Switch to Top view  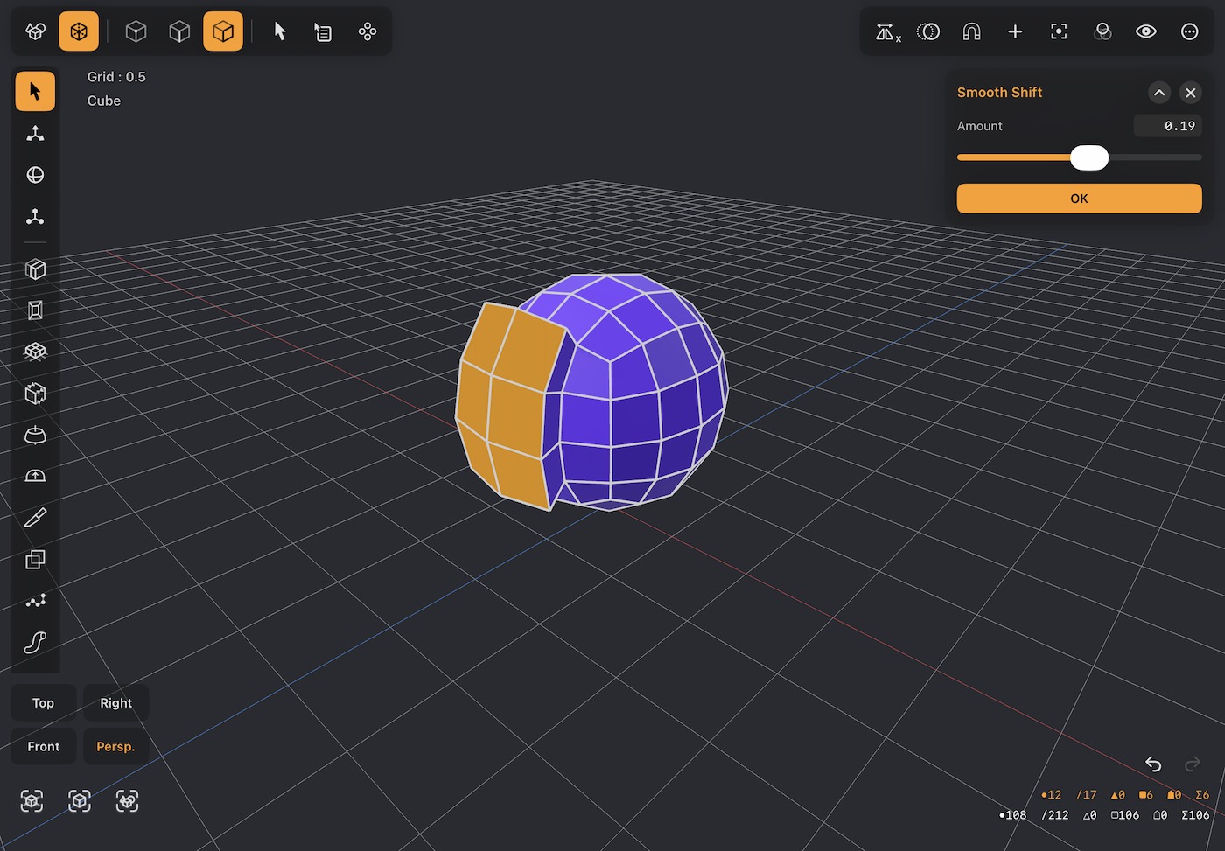tap(43, 703)
